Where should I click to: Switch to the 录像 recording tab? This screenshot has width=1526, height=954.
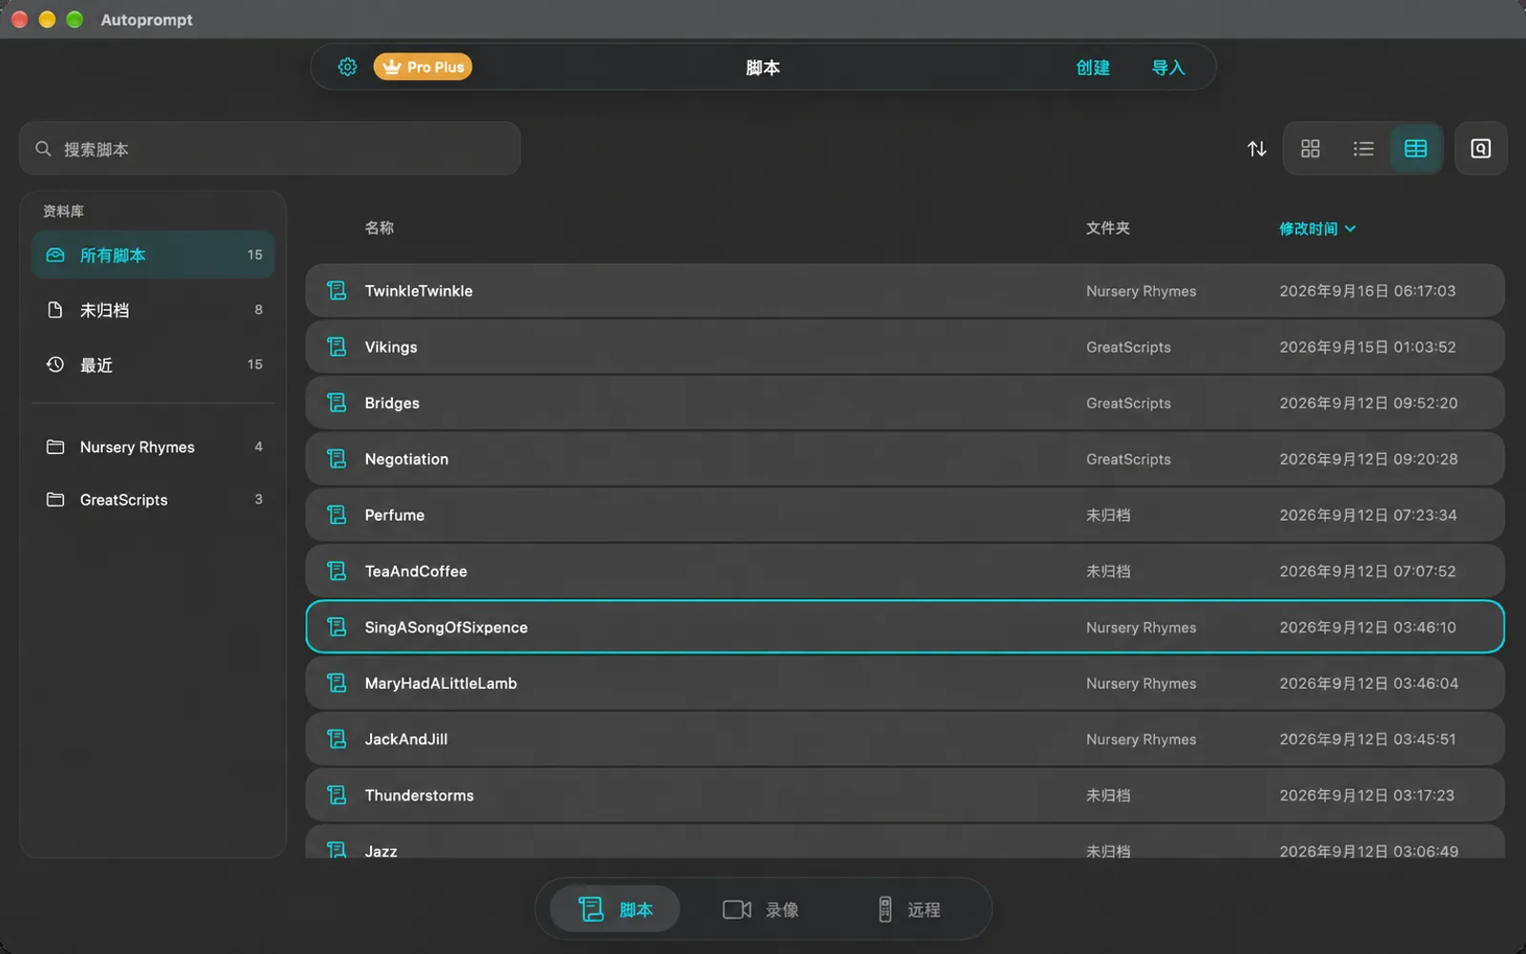(x=760, y=909)
